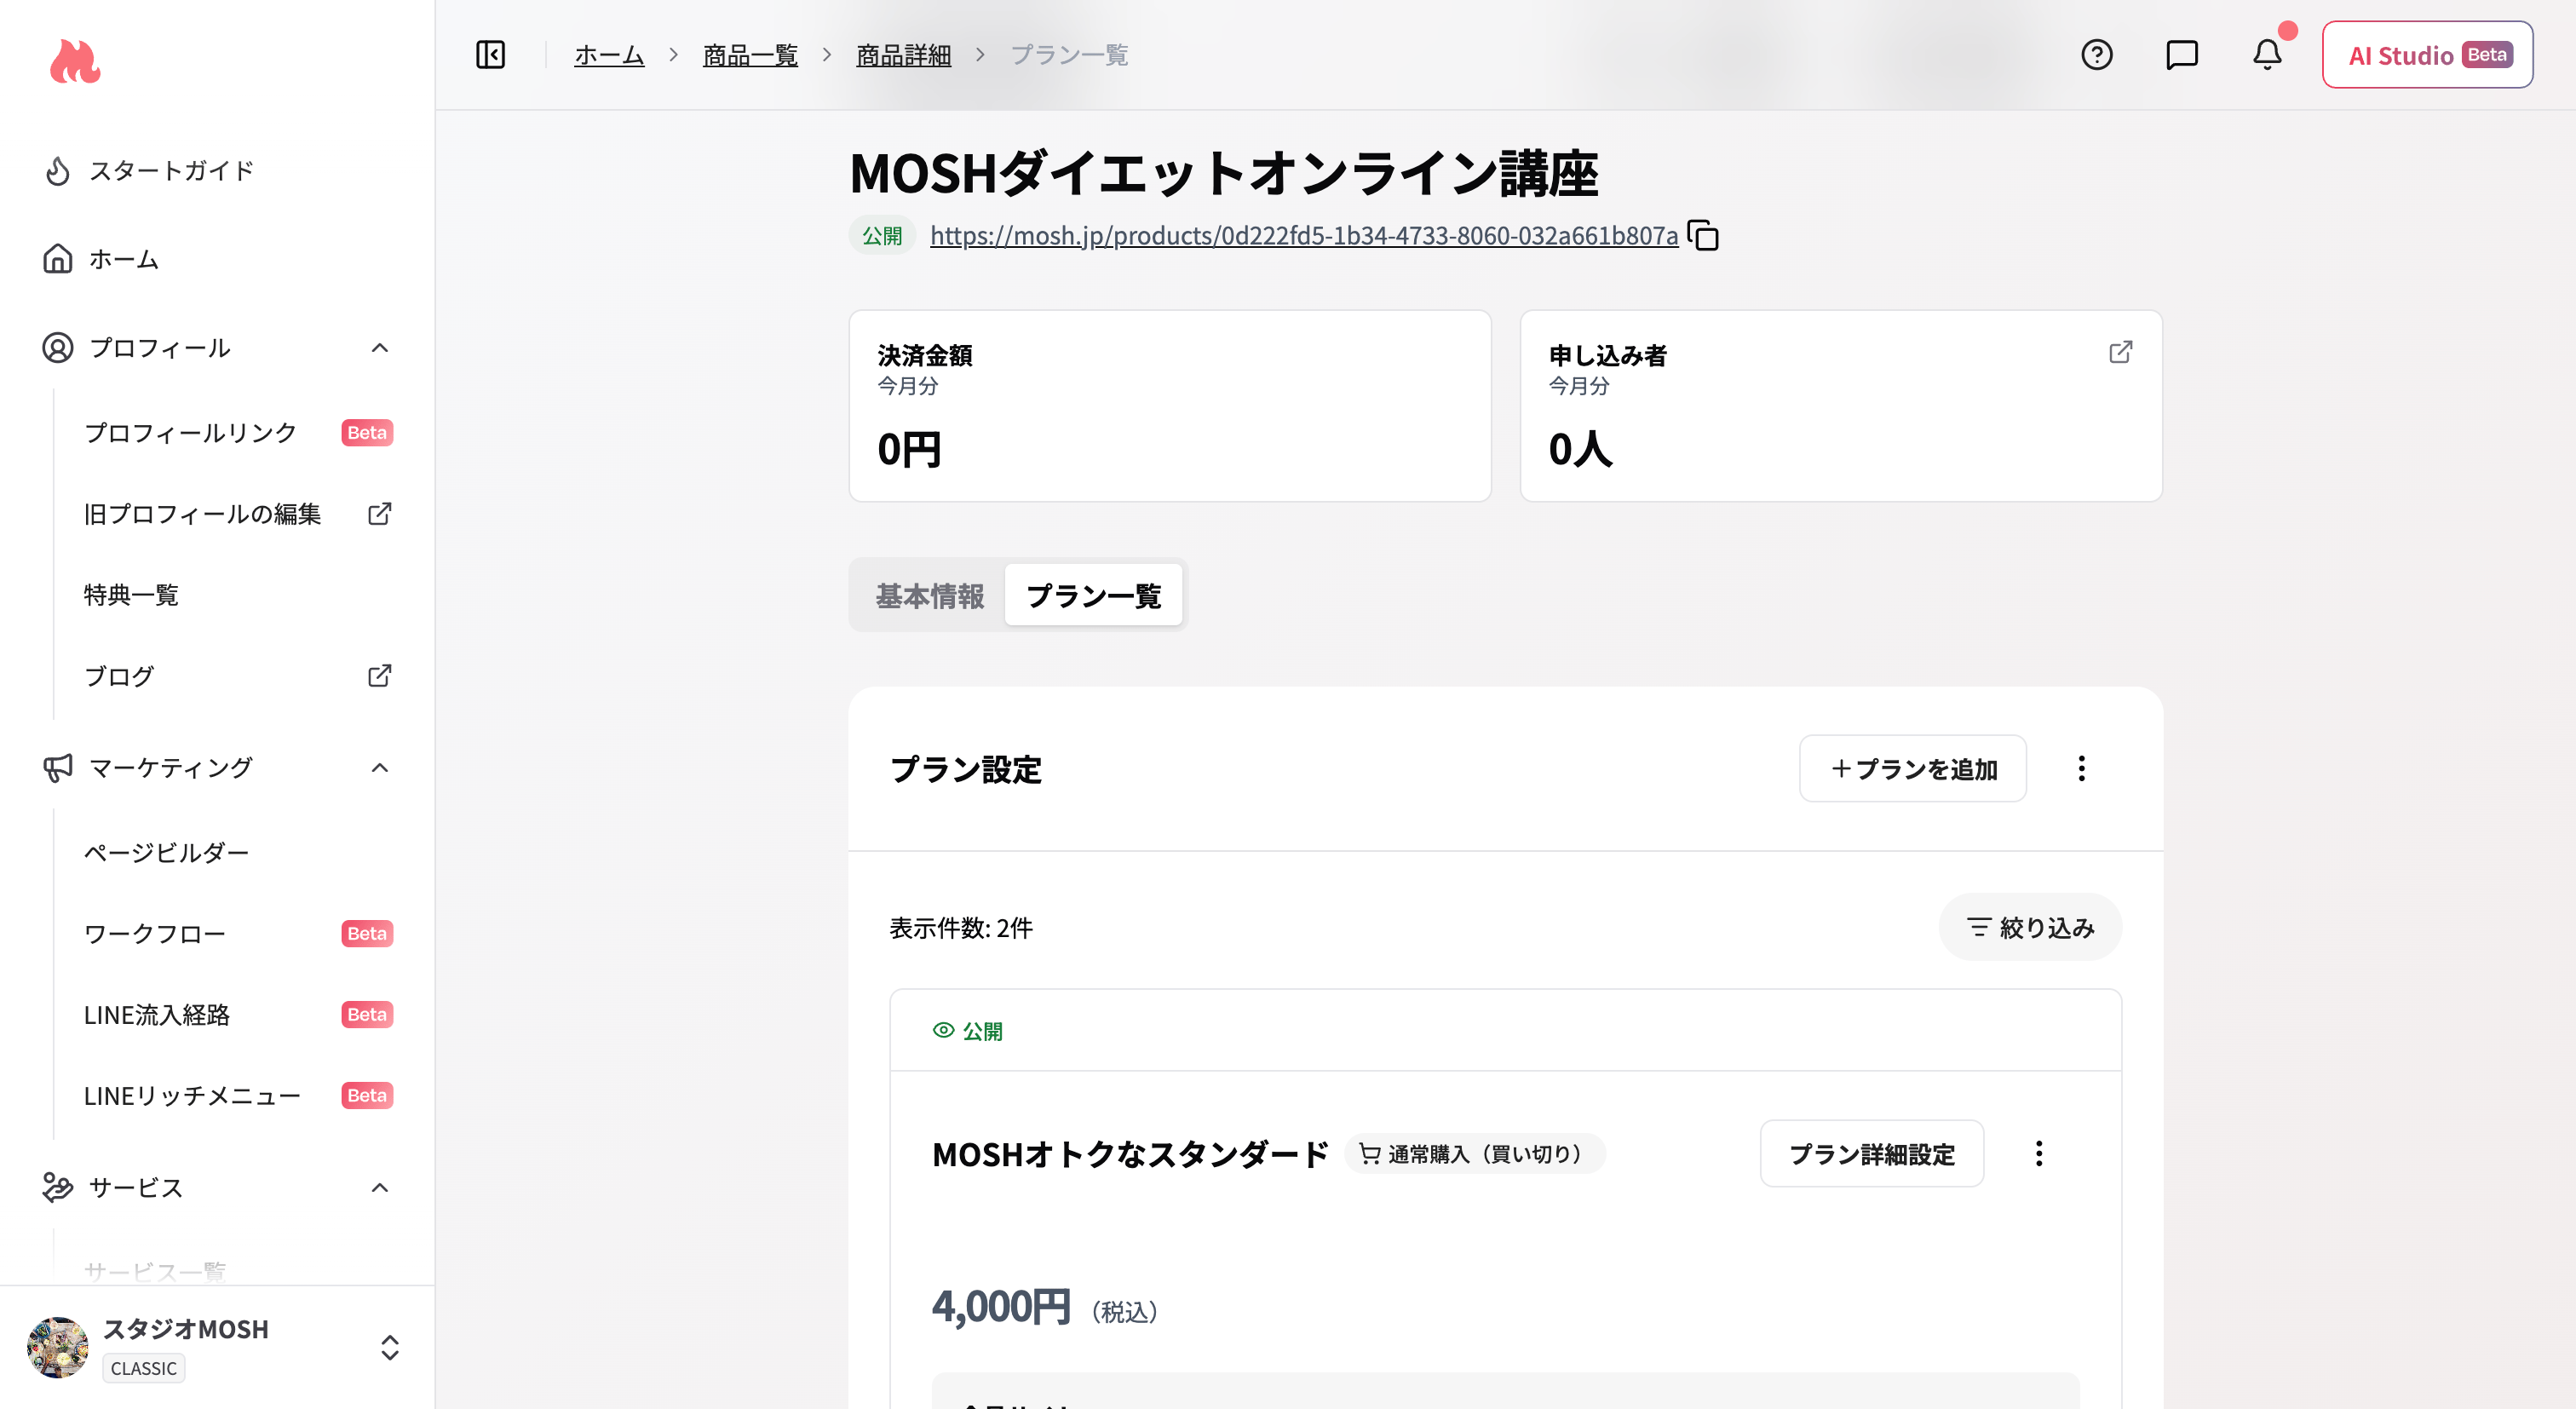The height and width of the screenshot is (1409, 2576).
Task: Click the ＋プランを追加 button
Action: point(1912,768)
